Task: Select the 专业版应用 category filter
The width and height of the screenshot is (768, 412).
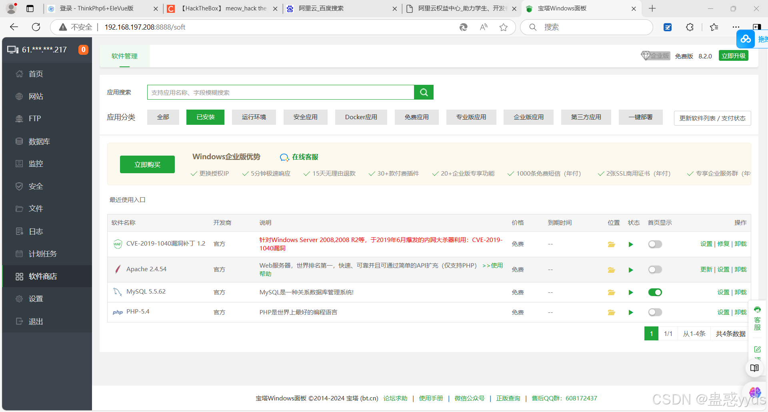Action: tap(471, 117)
